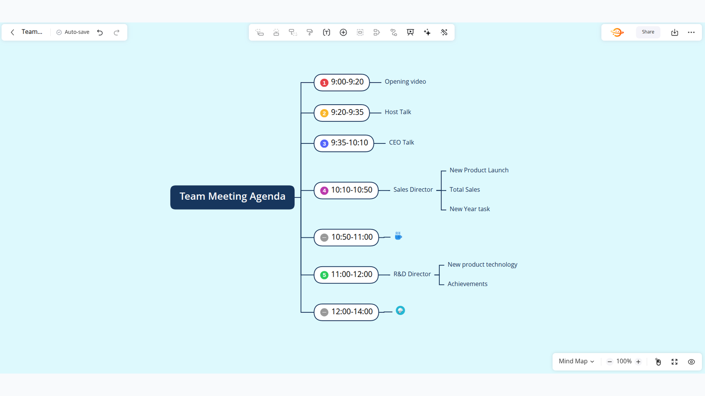Start presentation slideshow mode
Image resolution: width=705 pixels, height=396 pixels.
(x=410, y=32)
